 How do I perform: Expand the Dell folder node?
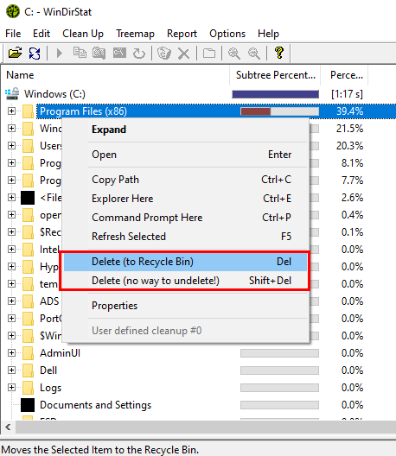(11, 370)
